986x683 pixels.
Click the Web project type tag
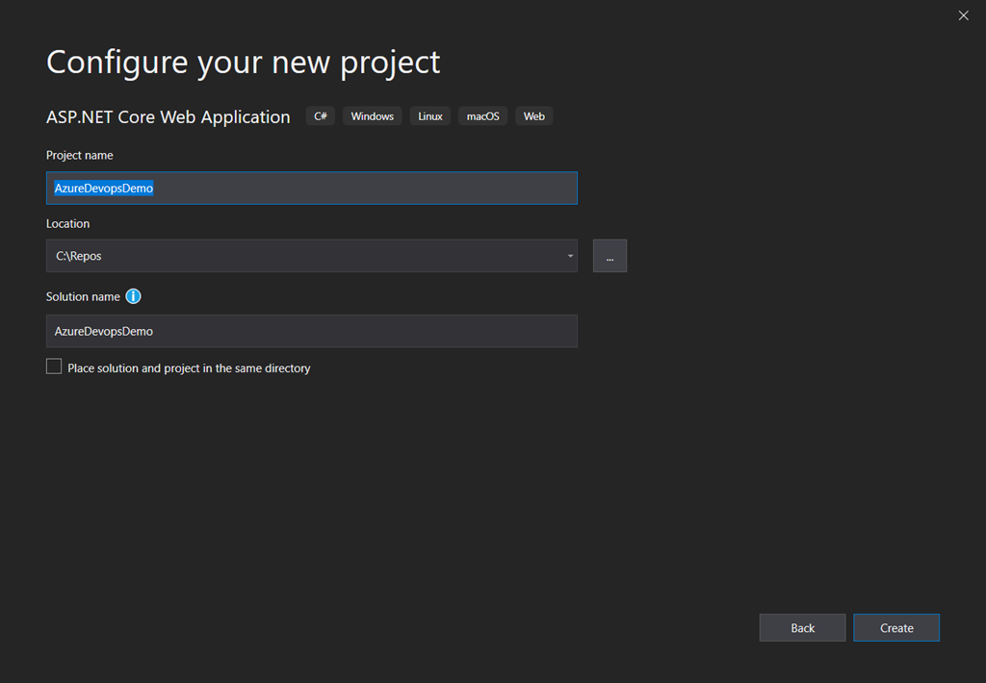[533, 116]
